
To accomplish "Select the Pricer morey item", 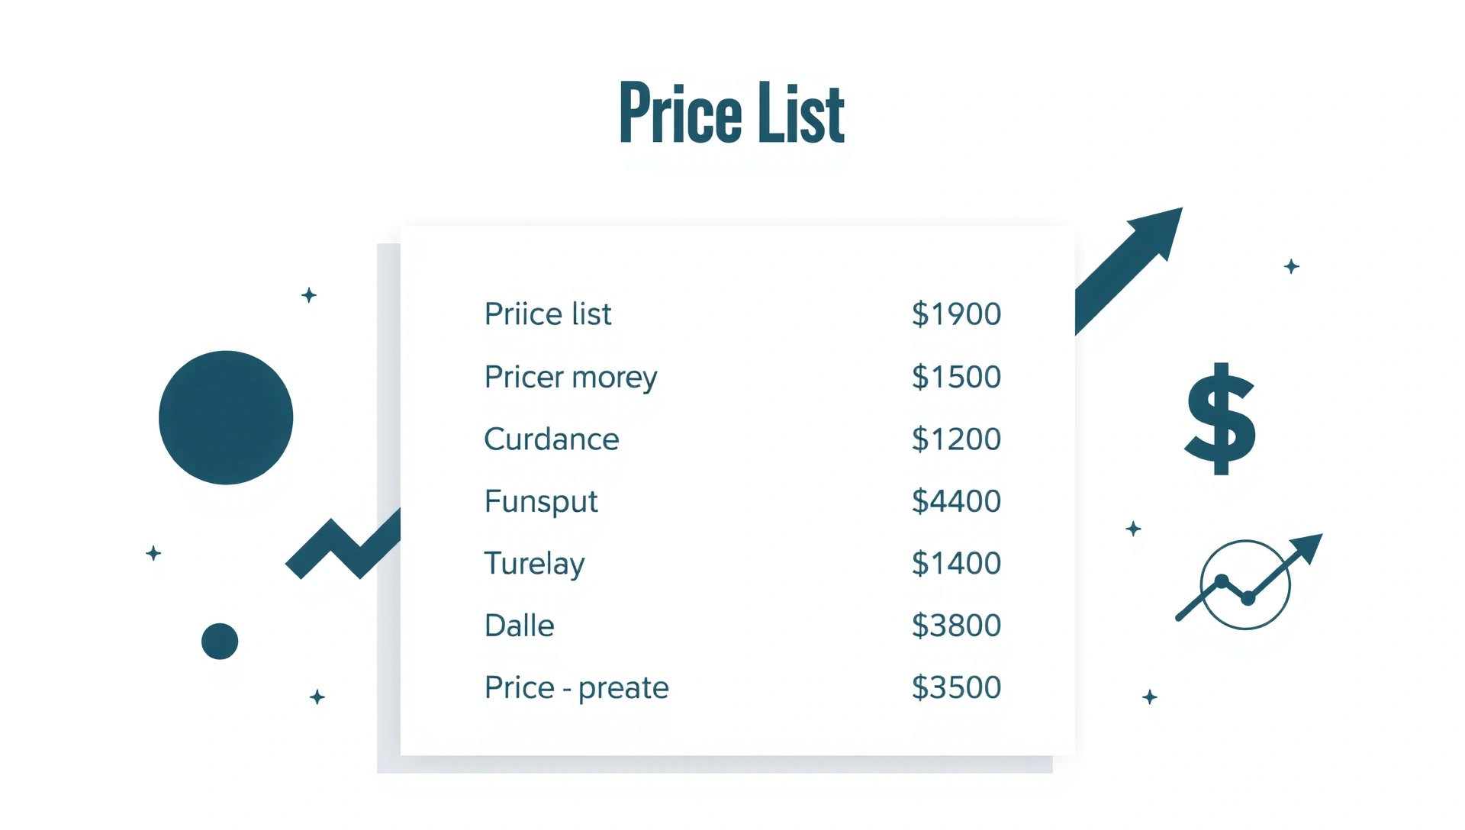I will [x=571, y=377].
